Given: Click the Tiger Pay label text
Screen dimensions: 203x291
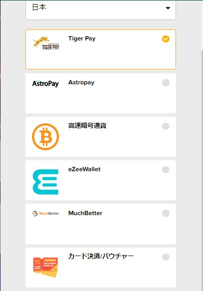Looking at the screenshot, I should coord(82,38).
